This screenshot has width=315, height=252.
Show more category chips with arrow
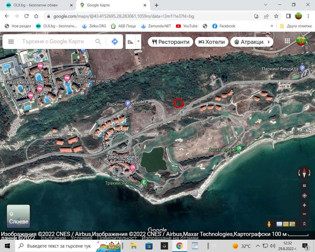[x=269, y=42]
